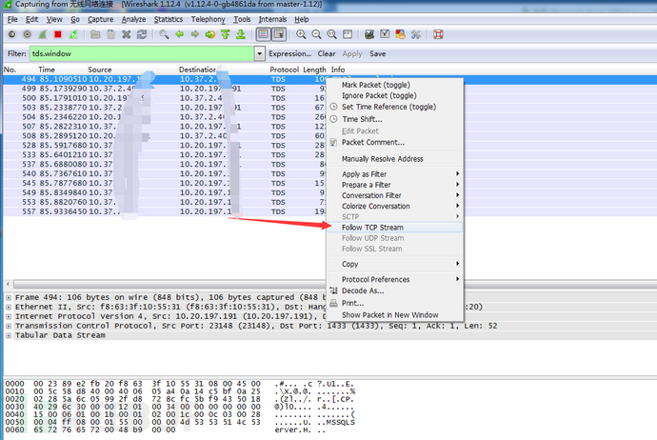This screenshot has width=657, height=440.
Task: Open Time Shift... from context menu
Action: [x=395, y=119]
